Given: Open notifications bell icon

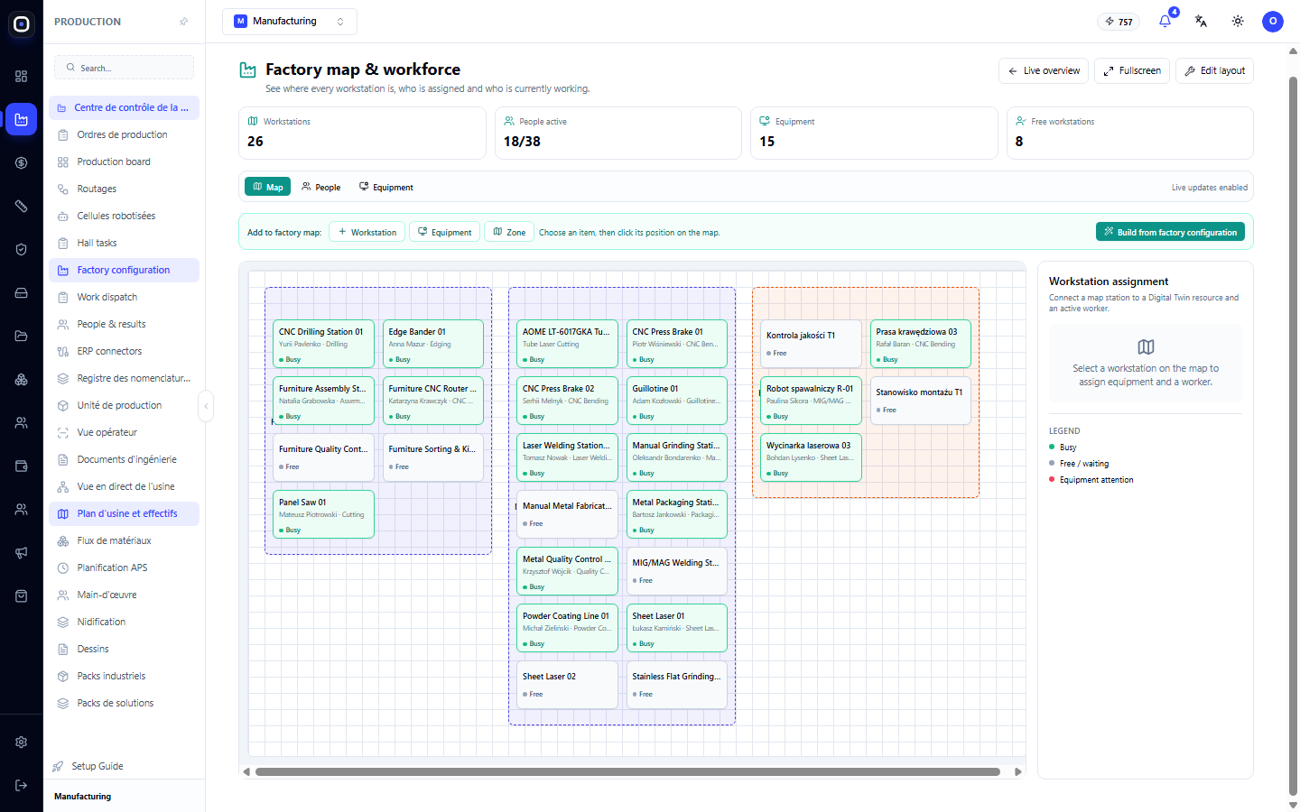Looking at the screenshot, I should click(1165, 21).
